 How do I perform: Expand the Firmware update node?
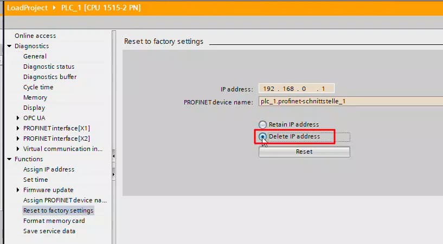coord(18,190)
